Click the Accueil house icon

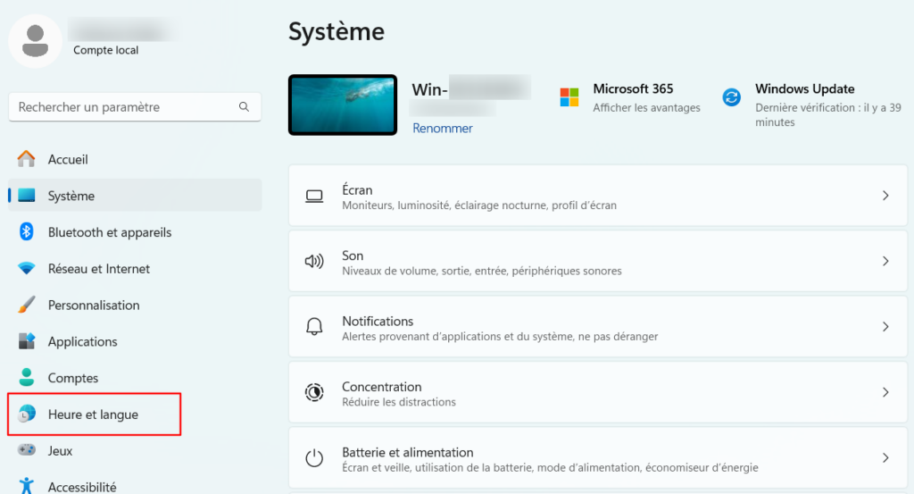pos(27,159)
